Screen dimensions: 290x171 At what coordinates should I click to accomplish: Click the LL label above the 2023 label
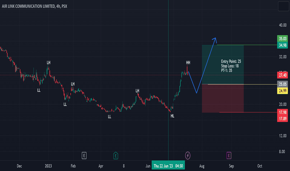click(x=39, y=90)
